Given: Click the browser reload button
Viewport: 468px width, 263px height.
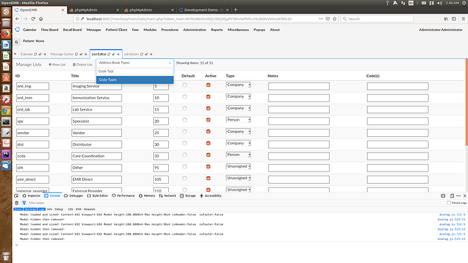Looking at the screenshot, I should (x=33, y=19).
